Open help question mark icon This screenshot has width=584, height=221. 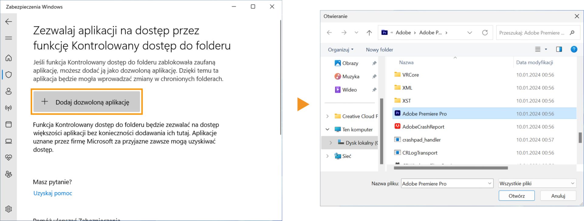tap(574, 49)
